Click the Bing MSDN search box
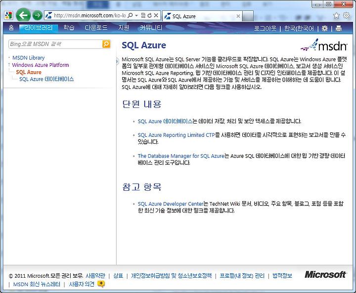Viewport: 356px width, 293px height. (x=55, y=44)
